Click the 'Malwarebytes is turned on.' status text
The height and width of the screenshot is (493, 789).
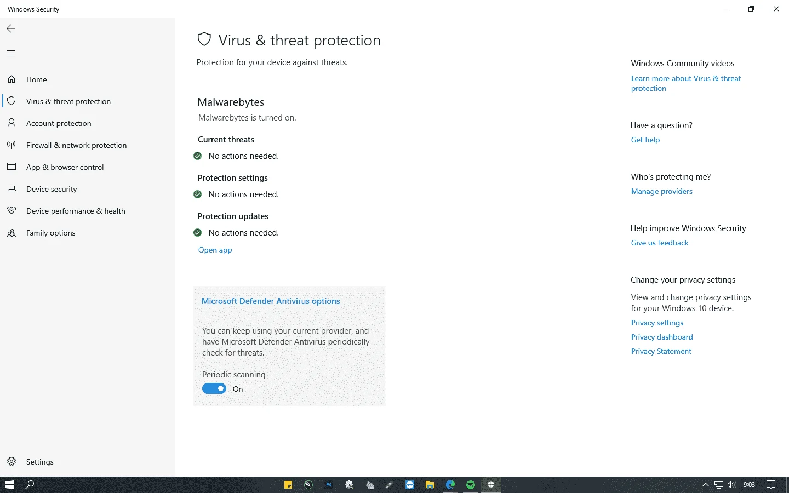tap(247, 118)
